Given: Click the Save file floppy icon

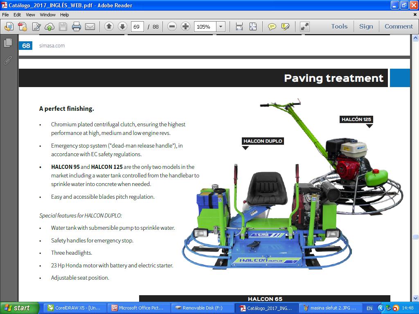Looking at the screenshot, I should click(63, 27).
